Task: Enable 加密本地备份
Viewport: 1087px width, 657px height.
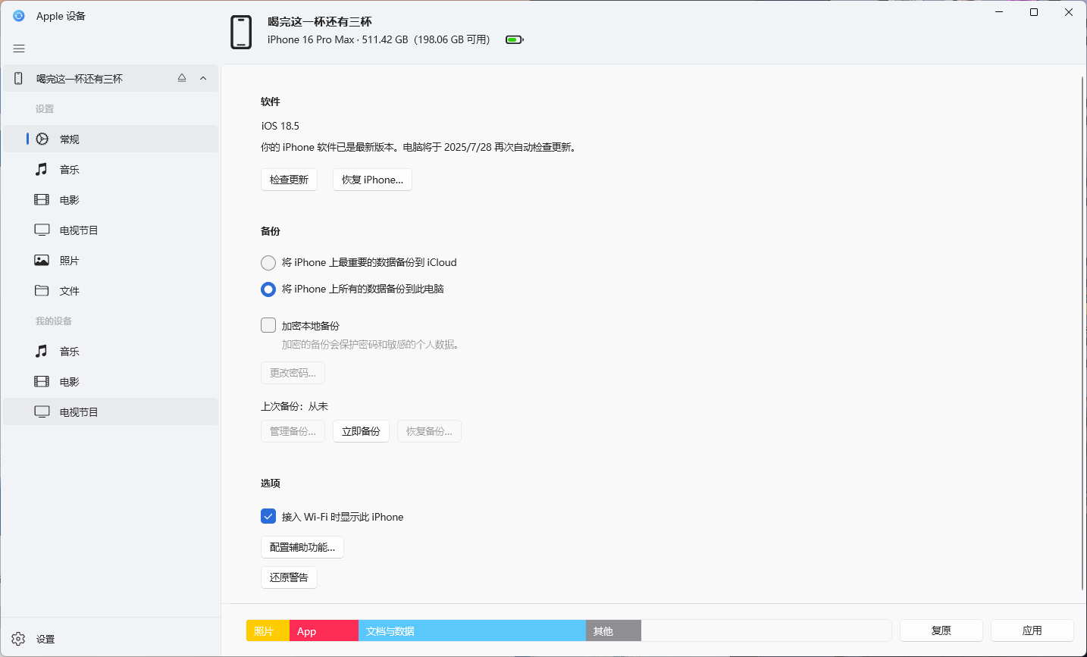Action: [268, 324]
